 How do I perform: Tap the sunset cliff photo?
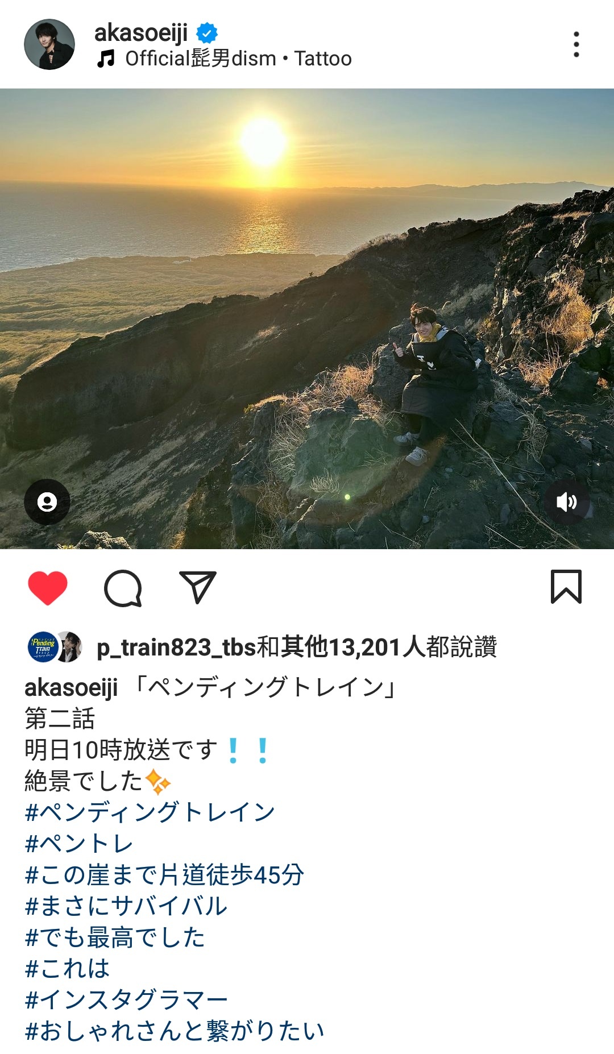307,318
